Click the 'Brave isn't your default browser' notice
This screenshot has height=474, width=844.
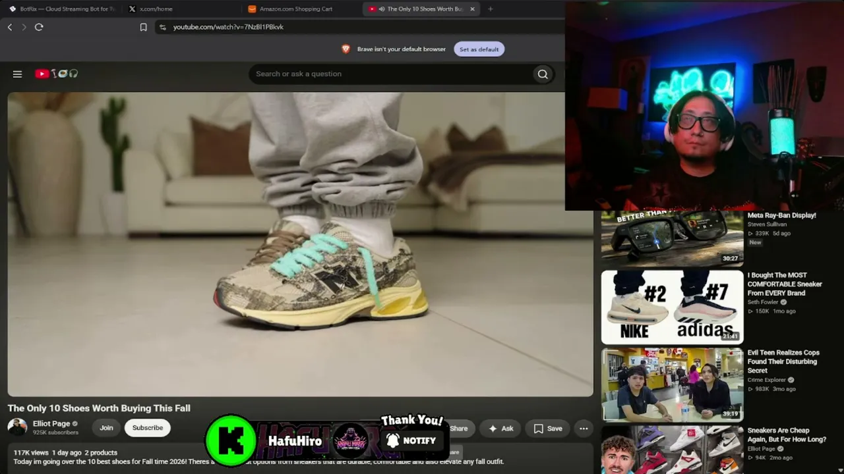coord(402,49)
